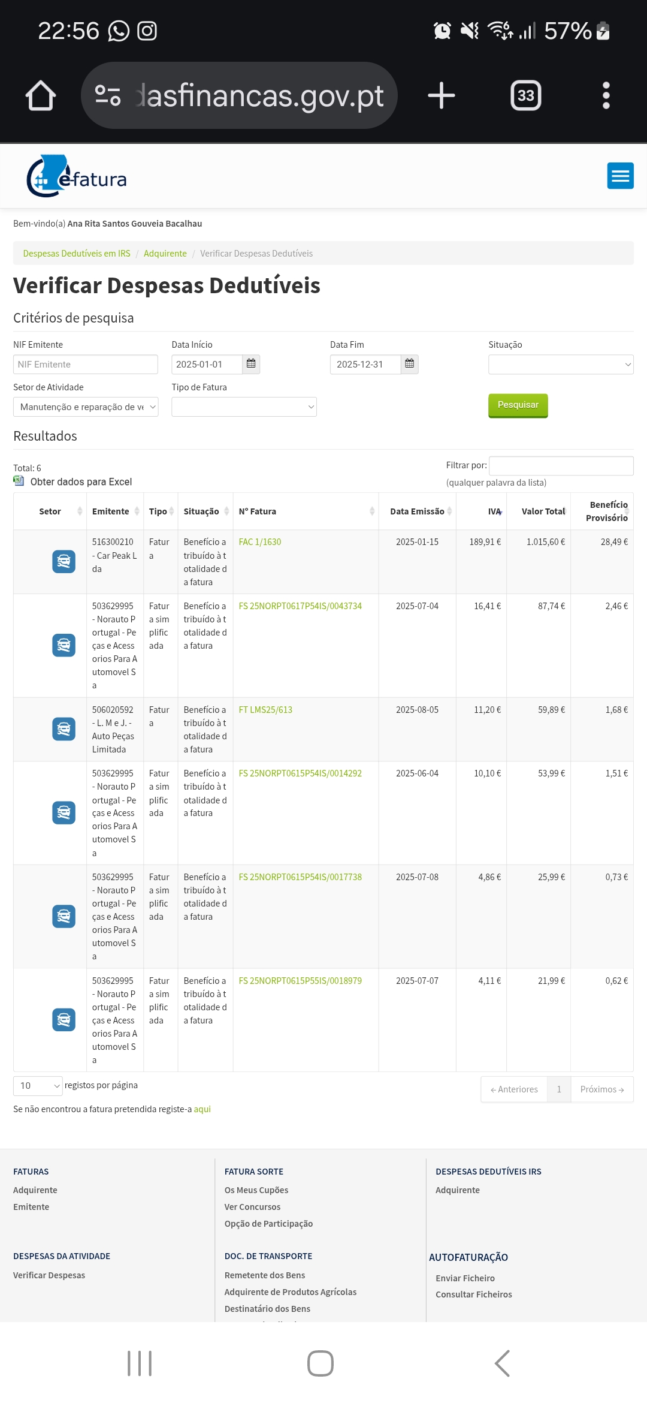The height and width of the screenshot is (1403, 647).
Task: Open the Data Início calendar picker
Action: tap(251, 364)
